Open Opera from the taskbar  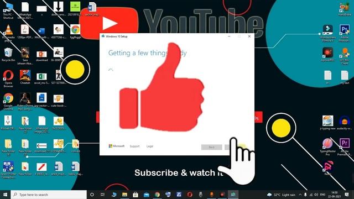(x=190, y=195)
